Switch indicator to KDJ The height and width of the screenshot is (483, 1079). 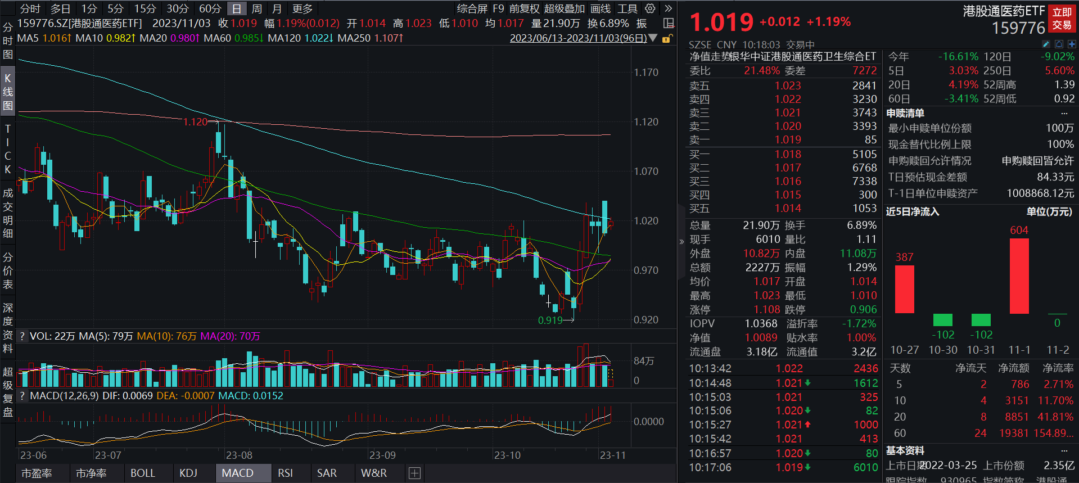coord(188,473)
